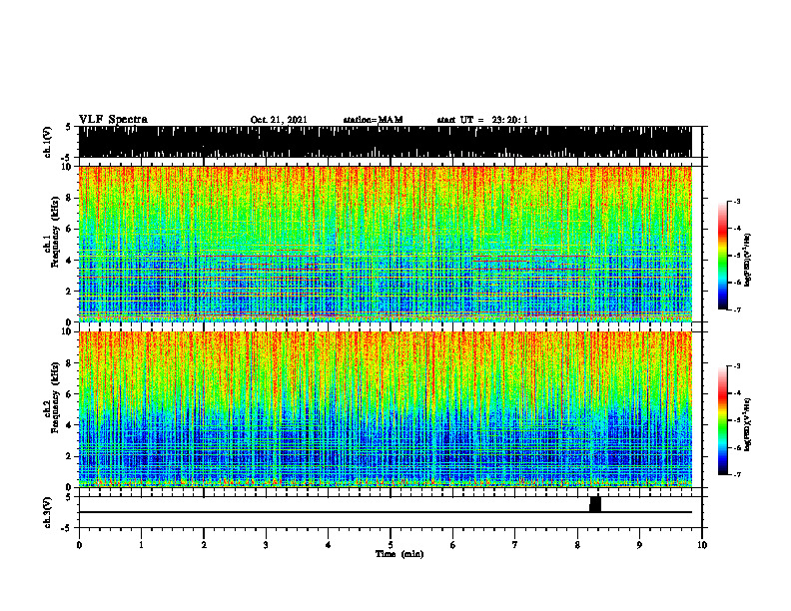This screenshot has height=611, width=791.
Task: Click the time axis tick label "9"
Action: click(x=639, y=545)
